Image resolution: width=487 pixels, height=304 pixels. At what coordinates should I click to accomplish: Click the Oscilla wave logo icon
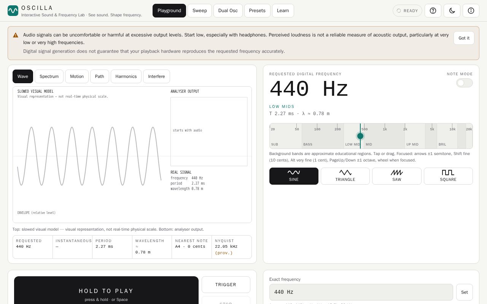(x=13, y=11)
